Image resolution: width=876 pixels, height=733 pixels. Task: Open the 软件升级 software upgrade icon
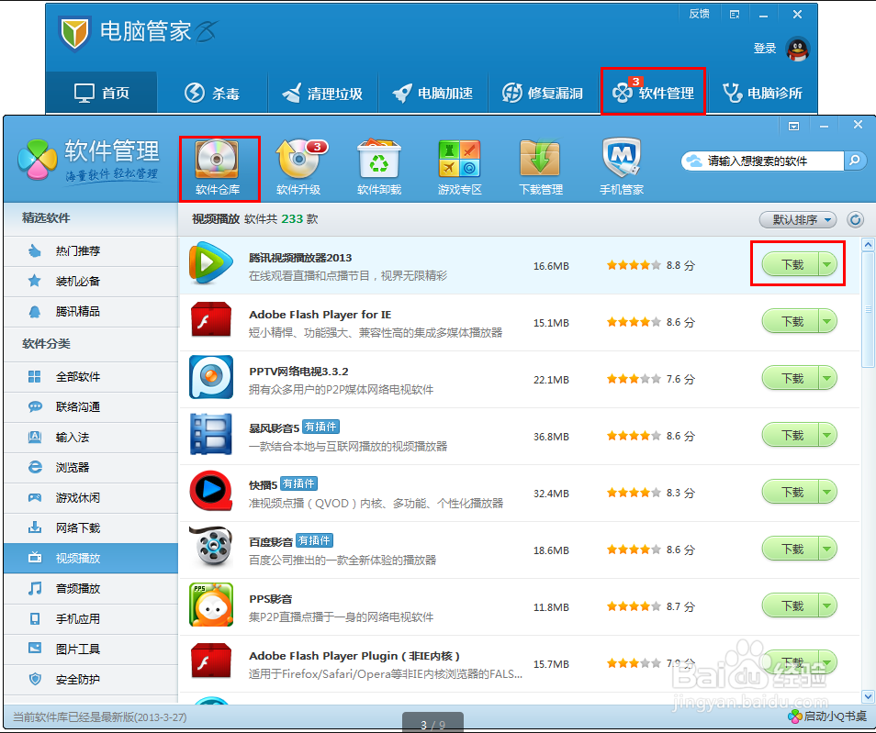(299, 168)
